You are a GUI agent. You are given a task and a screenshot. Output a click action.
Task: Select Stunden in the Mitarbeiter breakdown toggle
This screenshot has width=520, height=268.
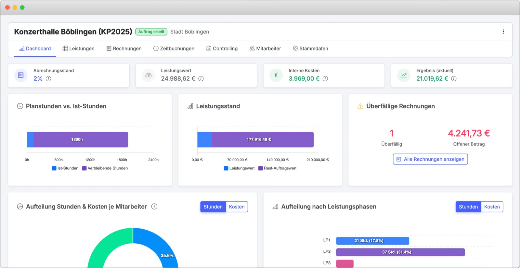click(x=213, y=207)
